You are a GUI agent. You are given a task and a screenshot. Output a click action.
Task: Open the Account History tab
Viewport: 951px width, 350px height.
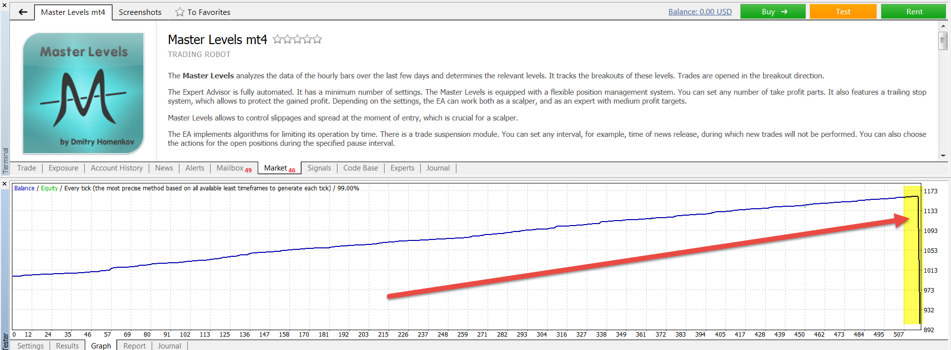(x=116, y=168)
